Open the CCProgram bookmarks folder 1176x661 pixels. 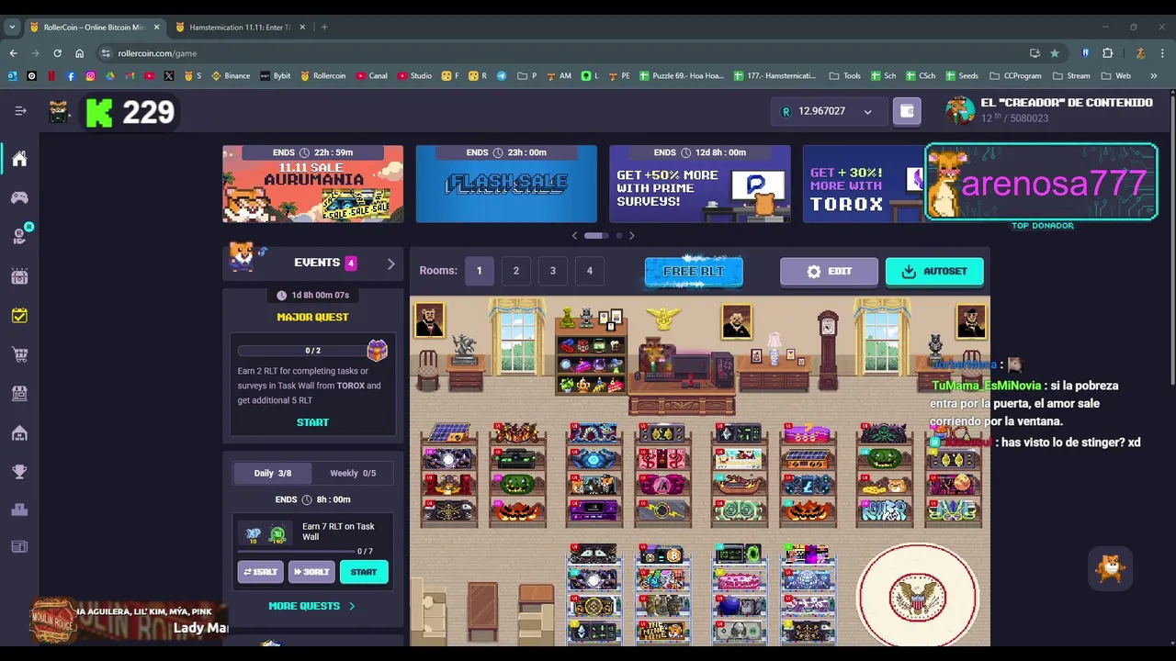click(1015, 76)
